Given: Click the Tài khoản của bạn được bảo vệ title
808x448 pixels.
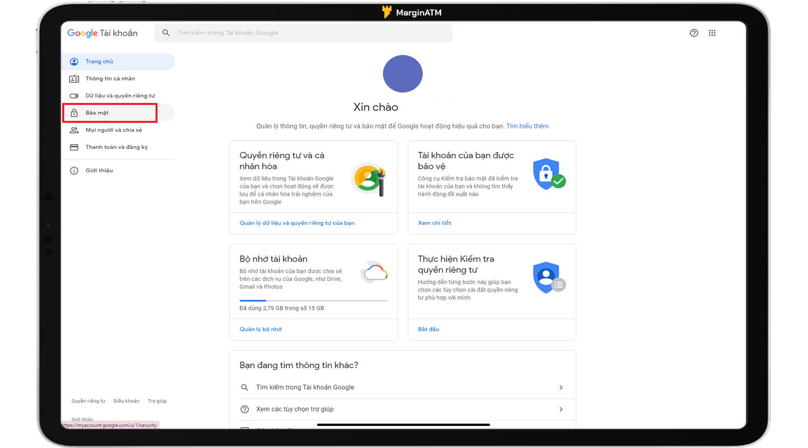Looking at the screenshot, I should coord(465,161).
